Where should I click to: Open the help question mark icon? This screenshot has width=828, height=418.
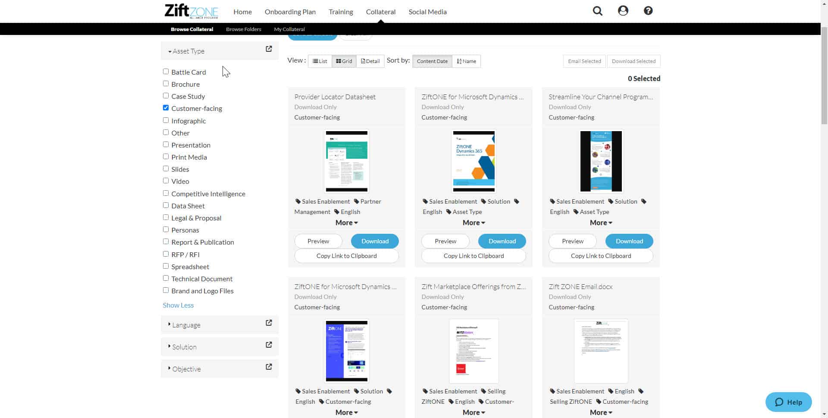tap(648, 11)
